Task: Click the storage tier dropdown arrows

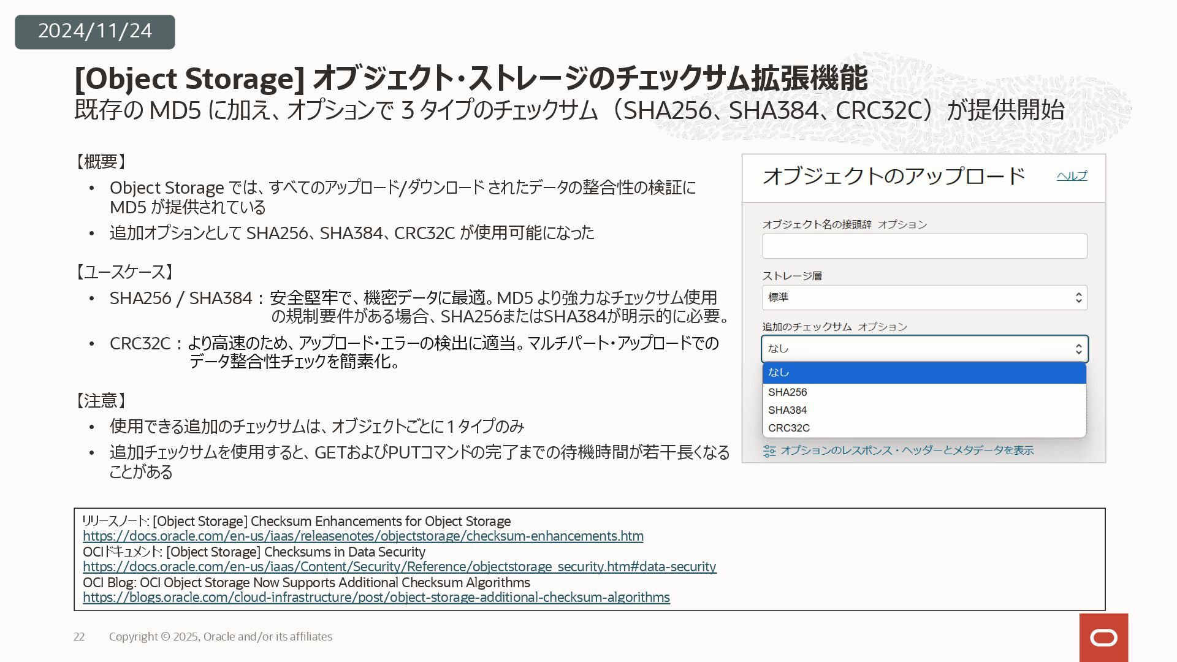Action: point(1078,298)
